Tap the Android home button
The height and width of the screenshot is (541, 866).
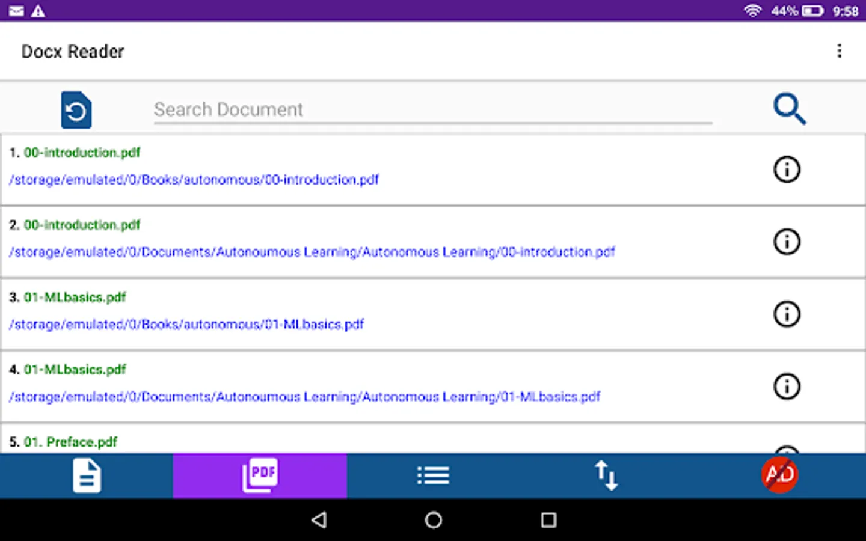point(433,520)
